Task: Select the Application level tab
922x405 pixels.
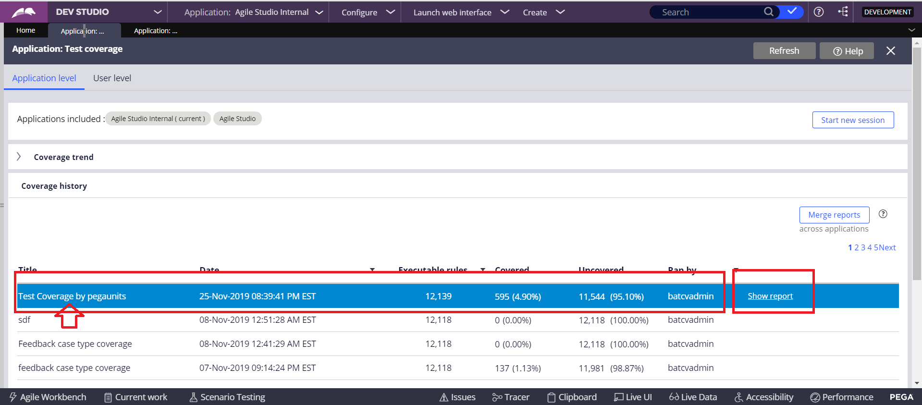Action: 44,78
